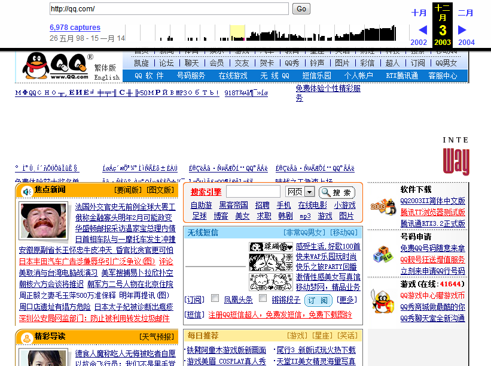The width and height of the screenshot is (491, 366).
Task: Open 注册QQ短信超人 red link
Action: [x=280, y=314]
